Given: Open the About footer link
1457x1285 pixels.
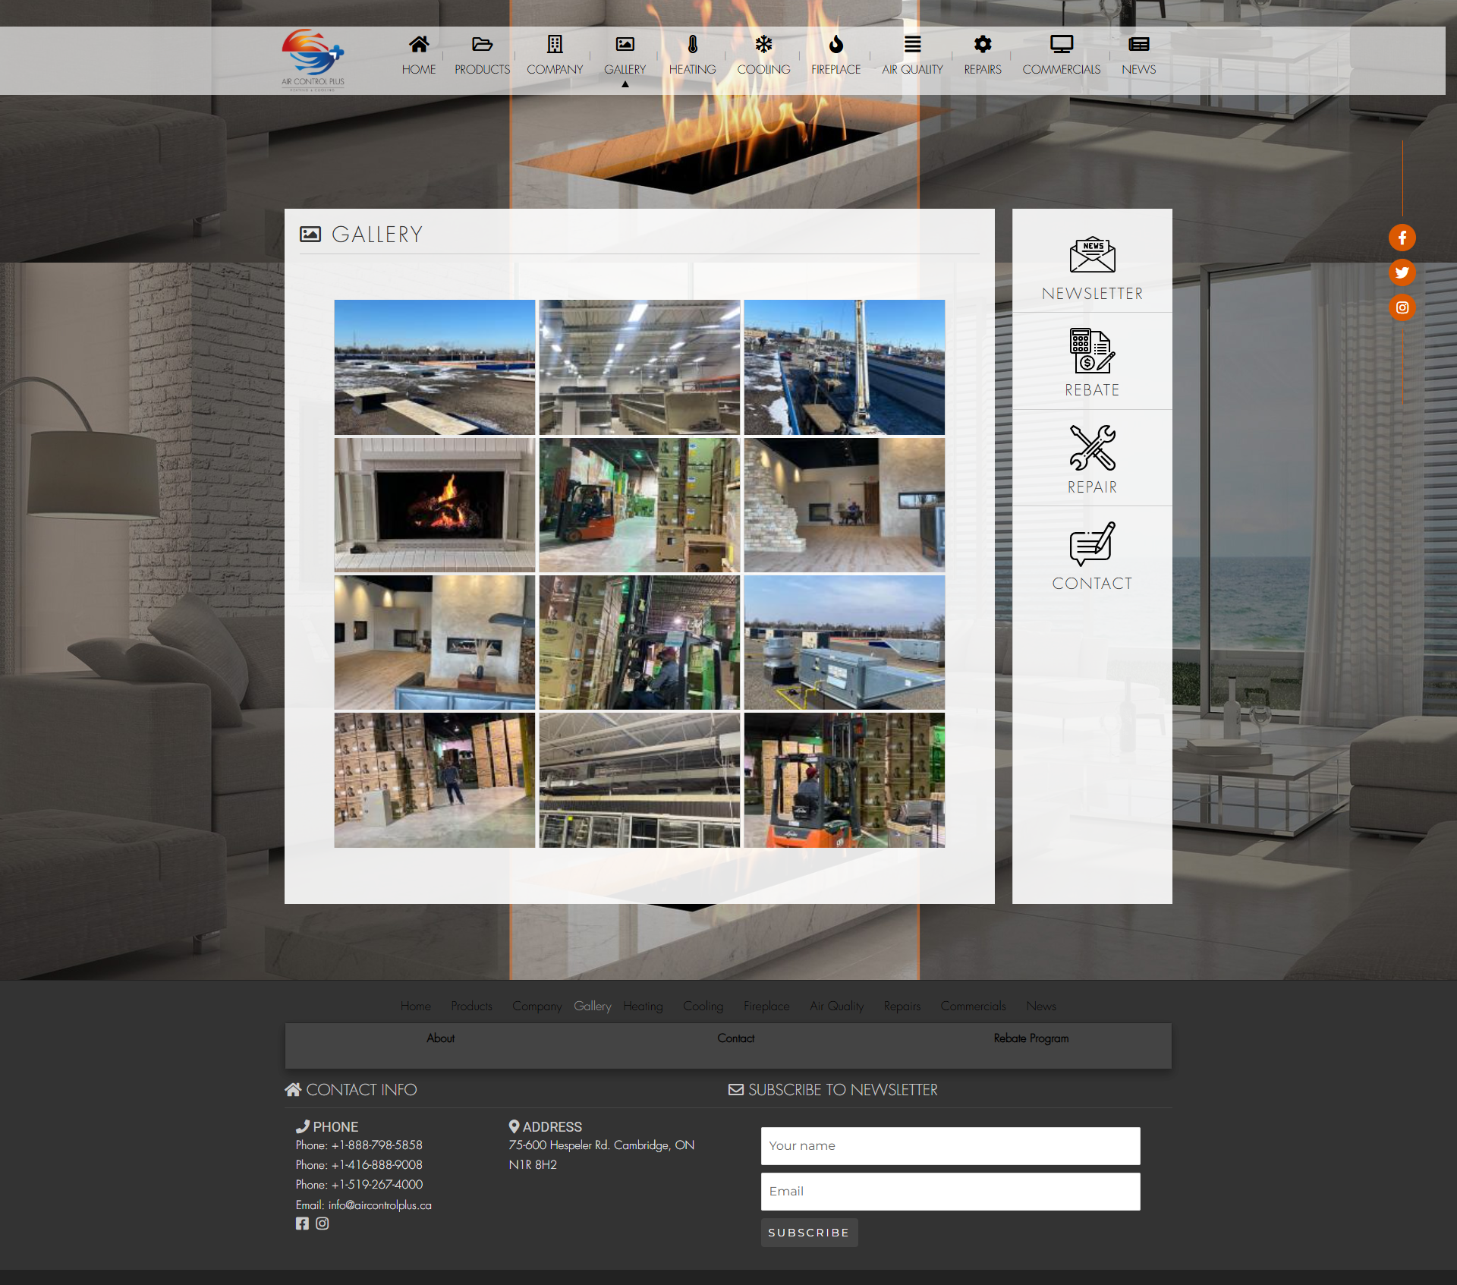Looking at the screenshot, I should [440, 1038].
